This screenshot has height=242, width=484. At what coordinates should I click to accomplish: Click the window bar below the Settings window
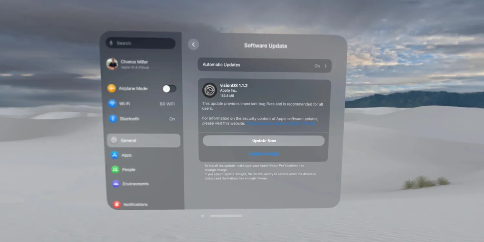pyautogui.click(x=226, y=216)
